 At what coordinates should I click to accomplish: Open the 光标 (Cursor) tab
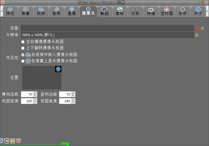point(135,11)
